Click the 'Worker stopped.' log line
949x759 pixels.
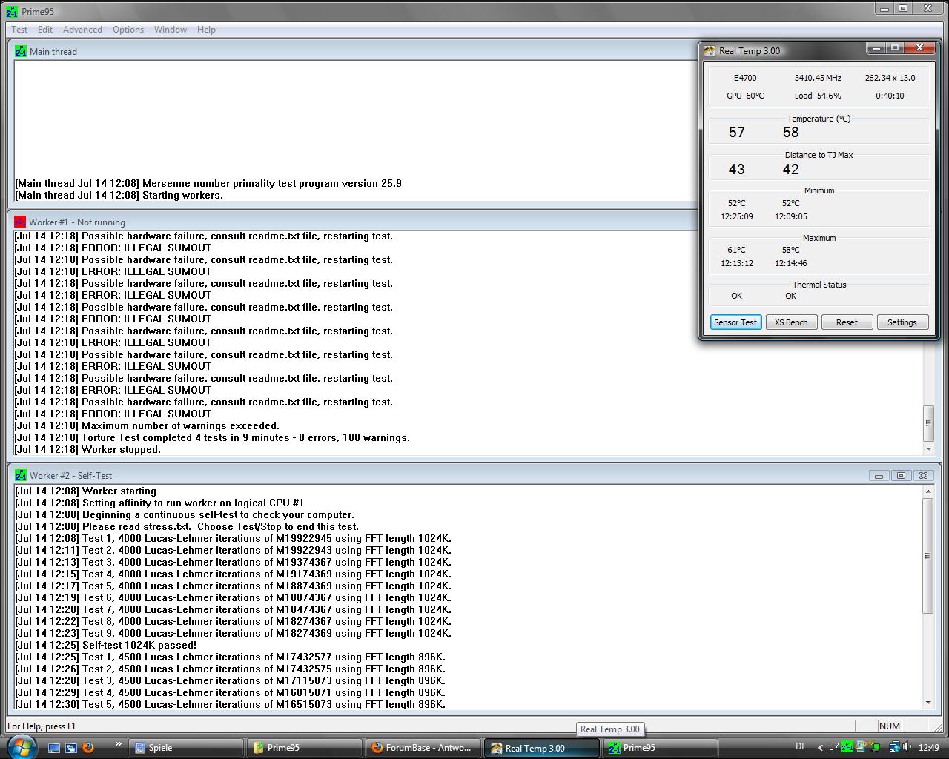tap(87, 449)
